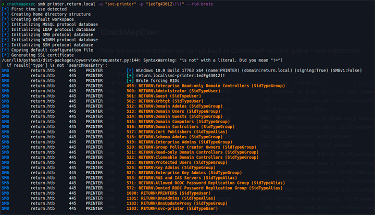Click '1103: RETURN\svc-printer (SidTypeUser)' entry
The width and height of the screenshot is (375, 215).
[172, 209]
